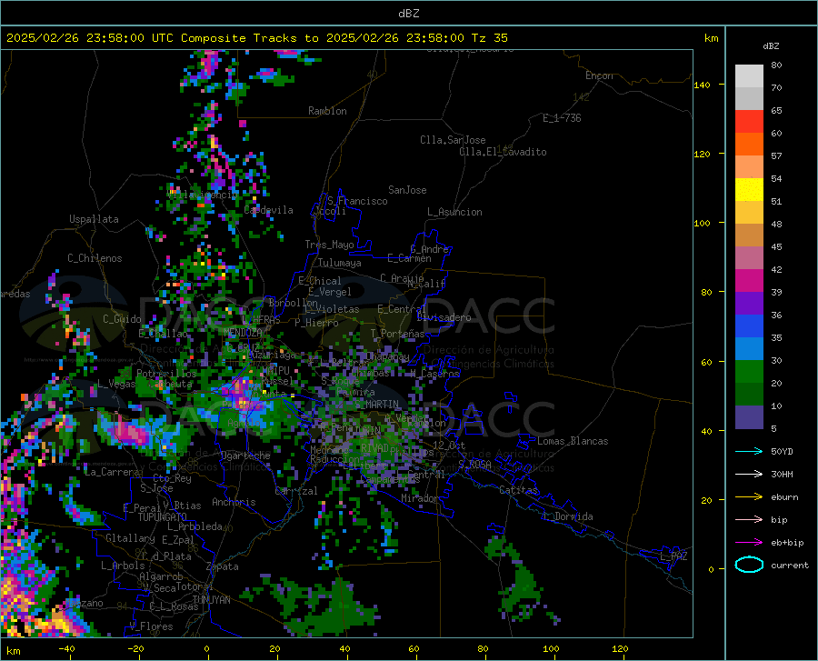Select the light gray swatch between 80 and 70
The width and height of the screenshot is (818, 661).
[x=749, y=76]
